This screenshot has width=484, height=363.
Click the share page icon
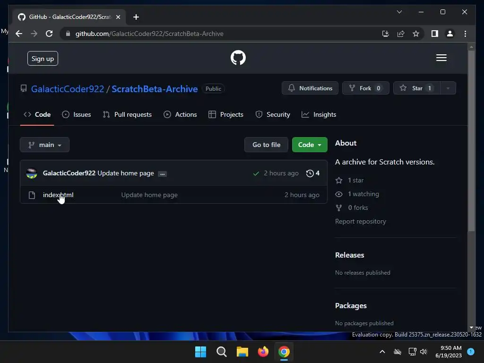pos(401,34)
